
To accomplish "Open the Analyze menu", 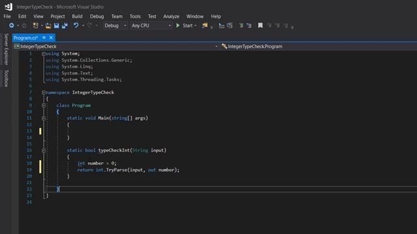I will (x=171, y=16).
